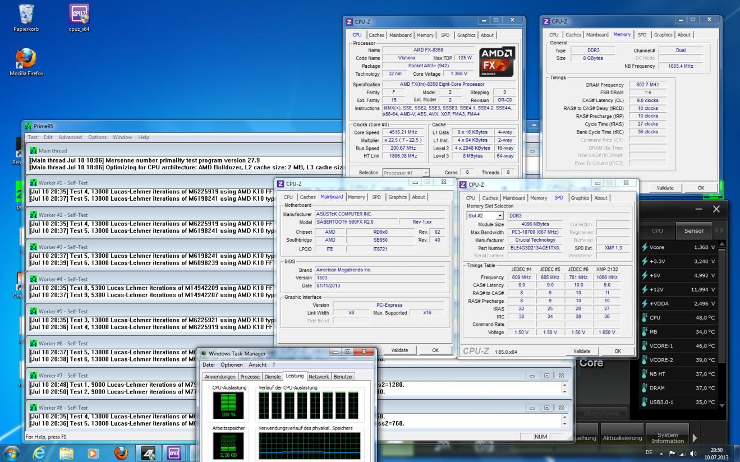
Task: Open the Advanced menu in Prime95
Action: (70, 137)
